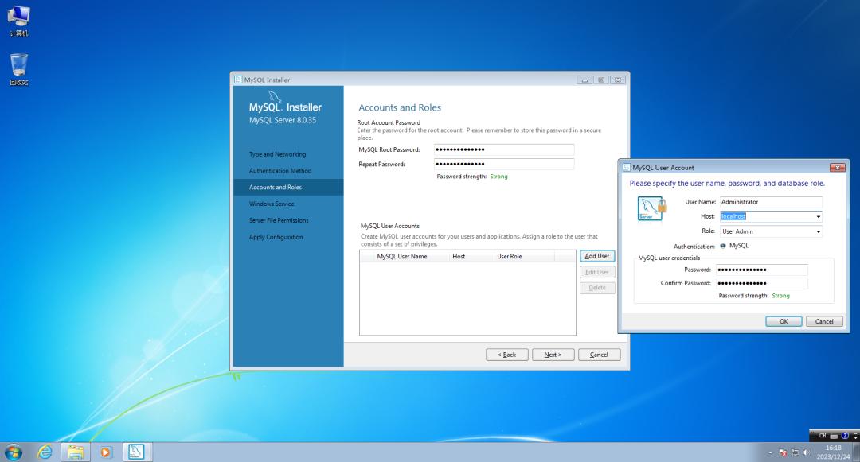
Task: Minimize the MySQL Installer window
Action: (584, 80)
